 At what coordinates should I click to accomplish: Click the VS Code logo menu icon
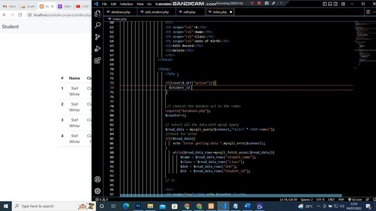point(96,4)
